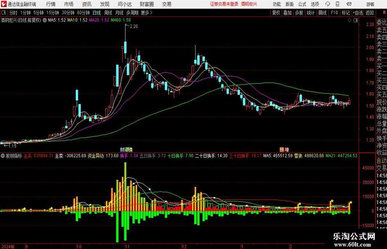Click the 2024年 timeline label
Viewport: 387px width, 249px height.
(8, 247)
